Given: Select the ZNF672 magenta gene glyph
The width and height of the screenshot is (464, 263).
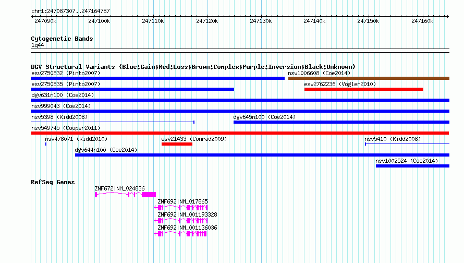Looking at the screenshot, I should pyautogui.click(x=125, y=195).
